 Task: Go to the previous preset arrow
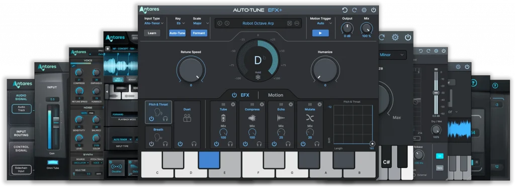pyautogui.click(x=220, y=23)
